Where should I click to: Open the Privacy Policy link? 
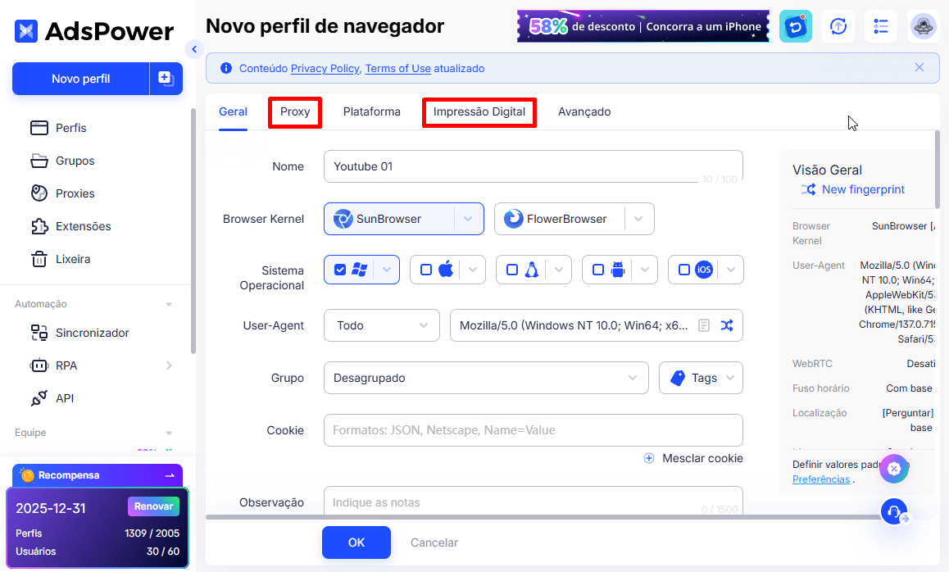tap(325, 68)
